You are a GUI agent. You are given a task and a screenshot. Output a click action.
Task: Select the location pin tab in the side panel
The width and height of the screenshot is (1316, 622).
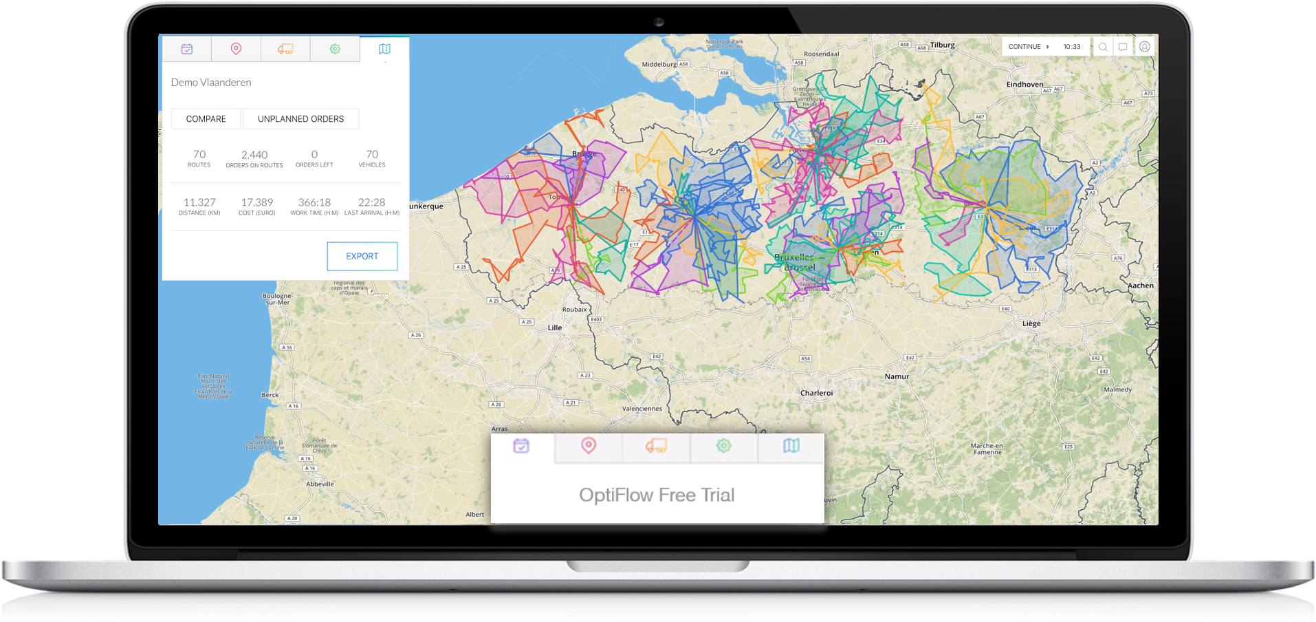point(236,49)
